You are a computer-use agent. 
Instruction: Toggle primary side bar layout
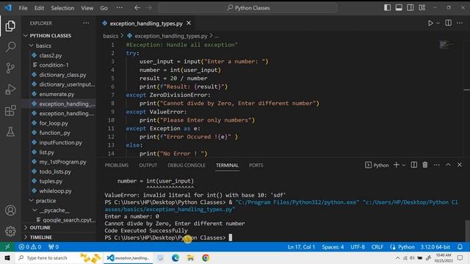pos(387,8)
